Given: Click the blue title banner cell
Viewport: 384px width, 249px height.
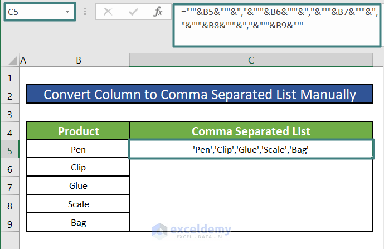Looking at the screenshot, I should [200, 95].
